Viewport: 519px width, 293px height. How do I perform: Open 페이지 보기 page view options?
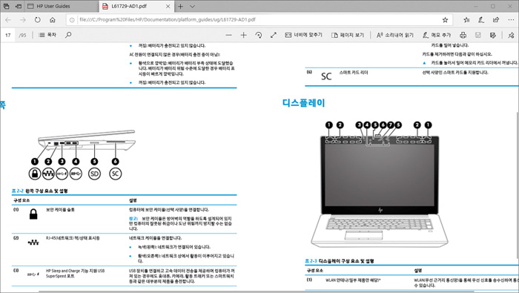pos(348,35)
